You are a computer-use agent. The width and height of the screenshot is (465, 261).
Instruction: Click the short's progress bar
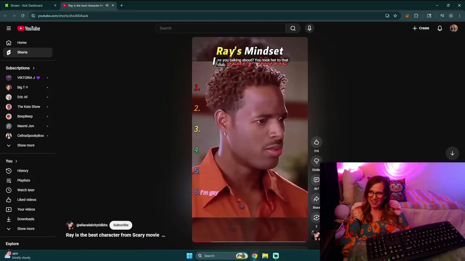[250, 241]
